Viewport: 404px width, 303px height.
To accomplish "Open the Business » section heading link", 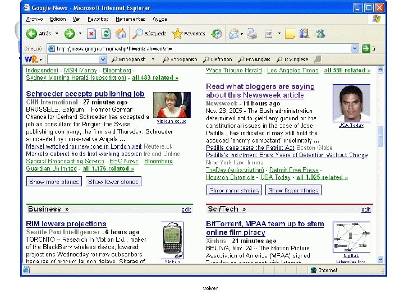I will click(48, 209).
